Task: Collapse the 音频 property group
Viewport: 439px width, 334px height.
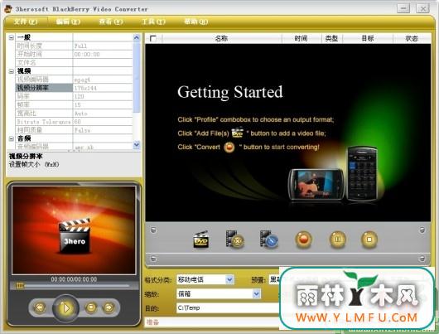Action: point(12,138)
